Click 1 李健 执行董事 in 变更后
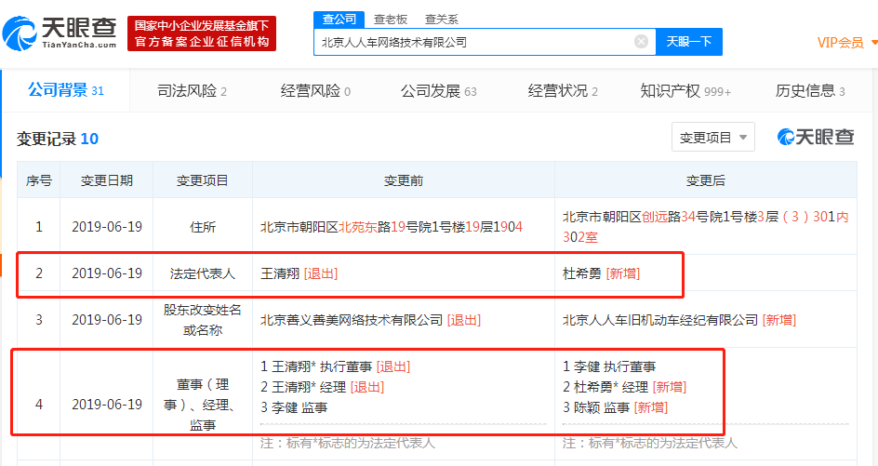The height and width of the screenshot is (466, 878). [609, 366]
